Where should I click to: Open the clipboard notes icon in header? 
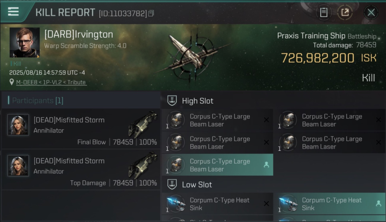pos(323,12)
